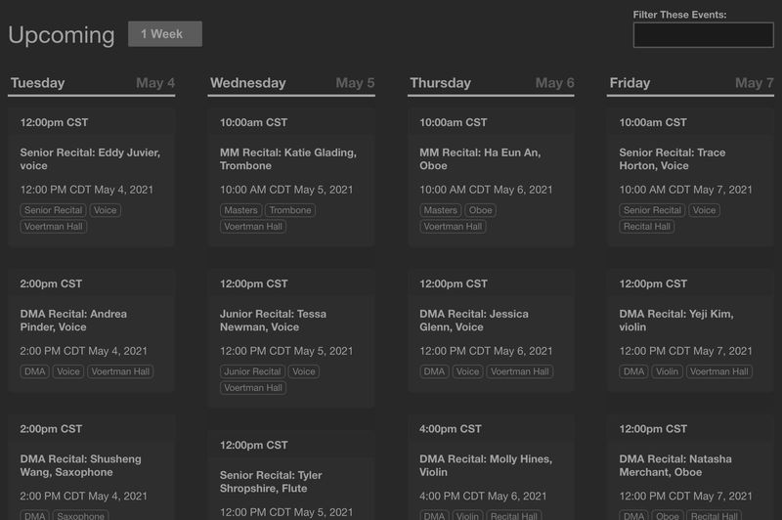
Task: Select DMA tag on Jessica Glenn card
Action: click(434, 371)
